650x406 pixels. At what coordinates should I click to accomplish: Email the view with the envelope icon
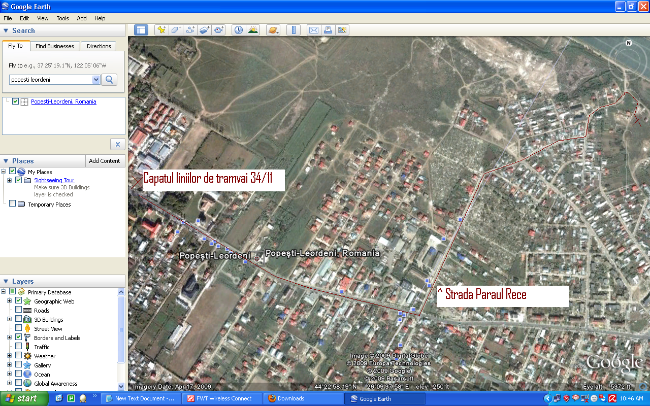click(314, 30)
